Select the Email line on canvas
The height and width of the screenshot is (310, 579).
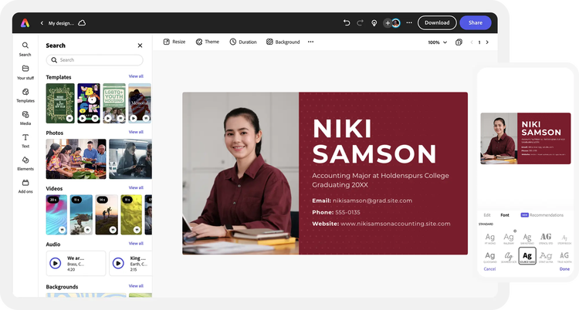point(362,200)
